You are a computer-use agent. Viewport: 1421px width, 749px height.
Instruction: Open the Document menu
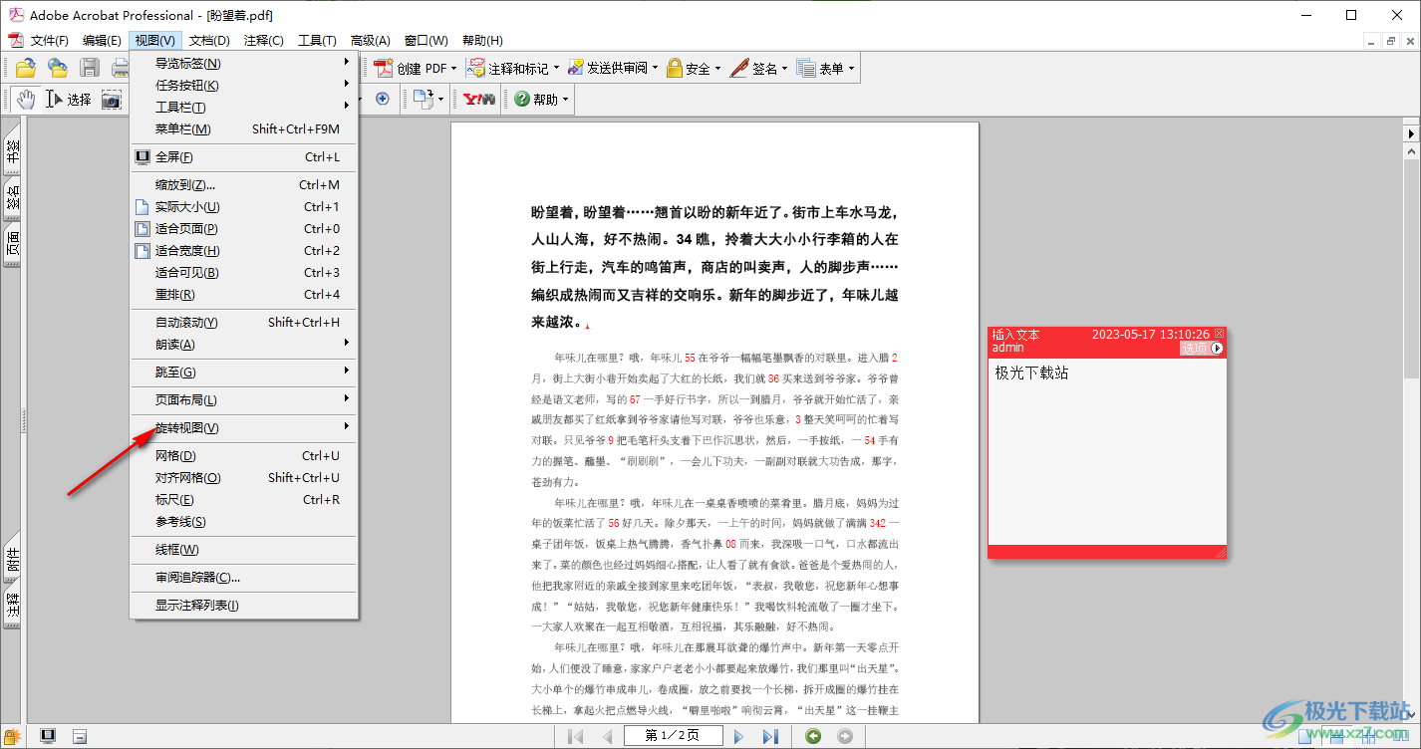[209, 40]
